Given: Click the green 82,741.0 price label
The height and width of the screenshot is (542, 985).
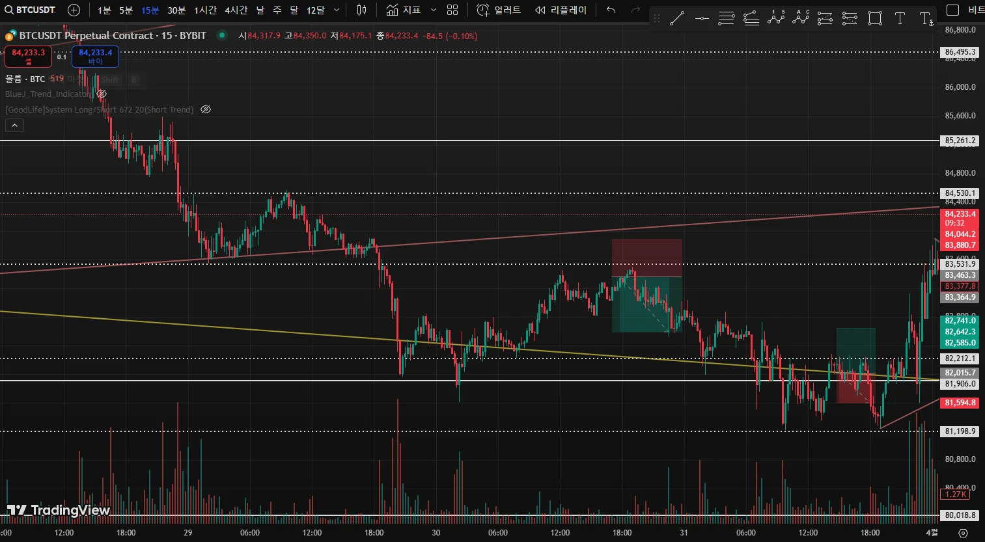Looking at the screenshot, I should pyautogui.click(x=960, y=321).
